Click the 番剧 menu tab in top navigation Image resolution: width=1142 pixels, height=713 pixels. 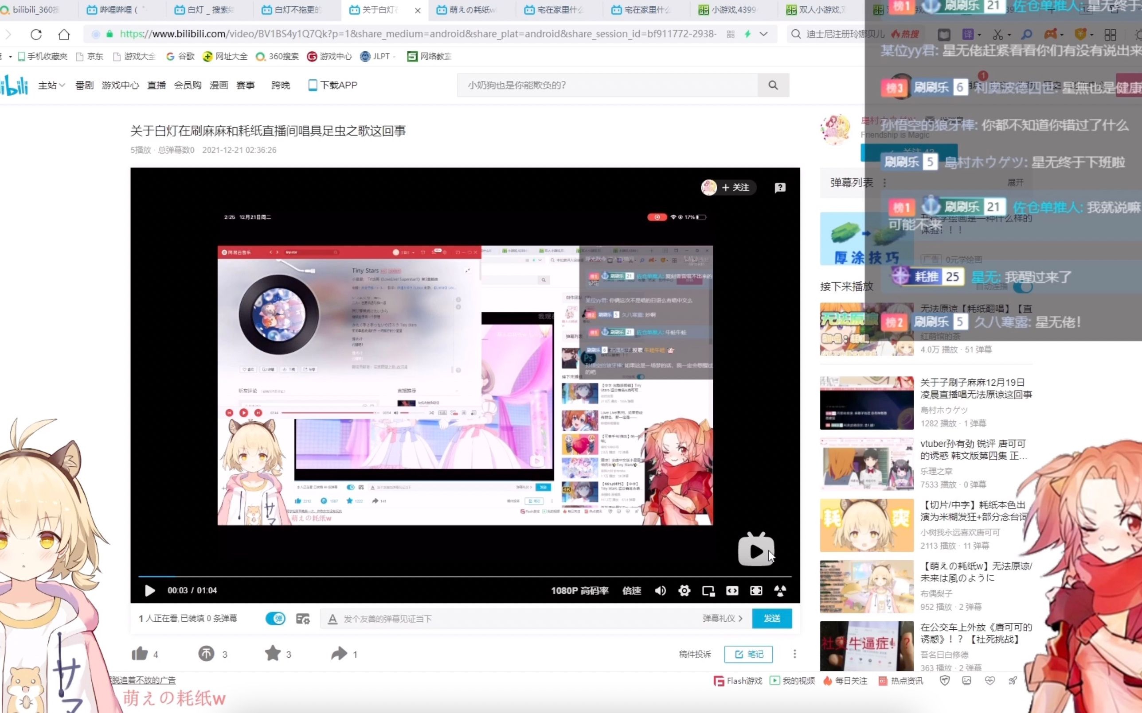(85, 85)
